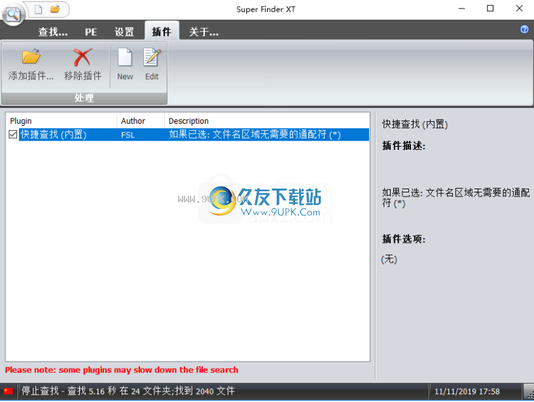Close the Super Finder XT window
The image size is (534, 402).
pos(519,9)
